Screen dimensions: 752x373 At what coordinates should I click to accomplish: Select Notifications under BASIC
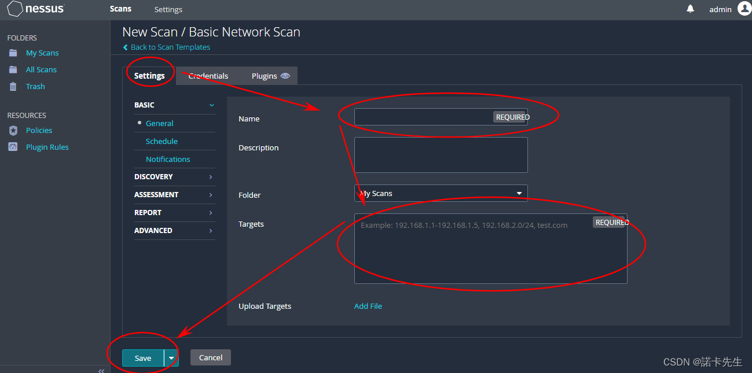168,159
